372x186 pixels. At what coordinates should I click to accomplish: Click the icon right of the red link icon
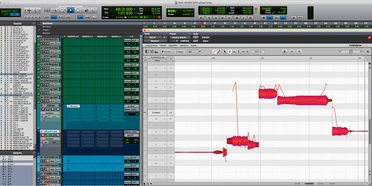point(219,51)
